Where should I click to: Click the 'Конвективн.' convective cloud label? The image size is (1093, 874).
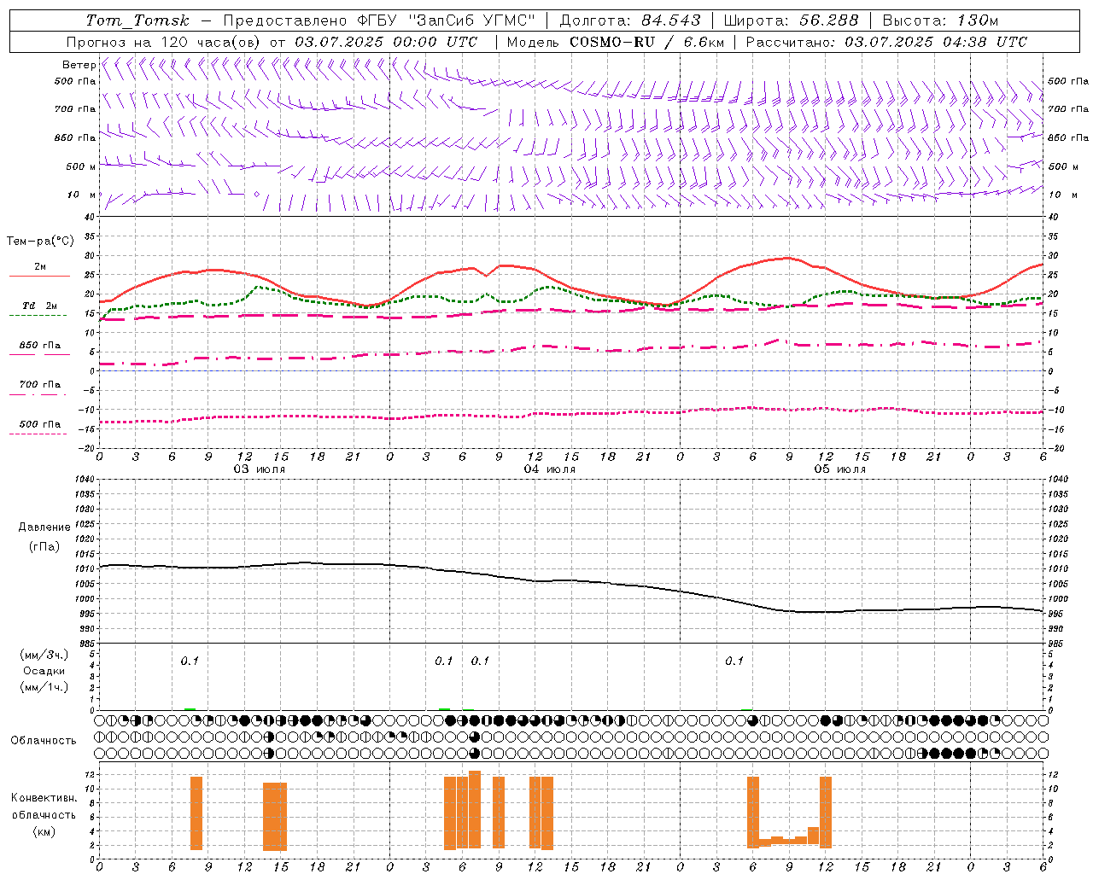tap(44, 798)
